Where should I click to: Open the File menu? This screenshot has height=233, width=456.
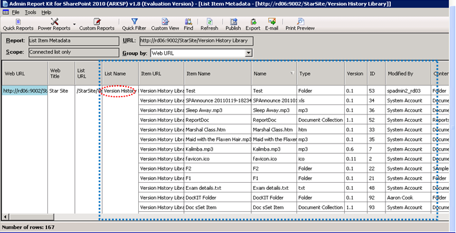16,12
